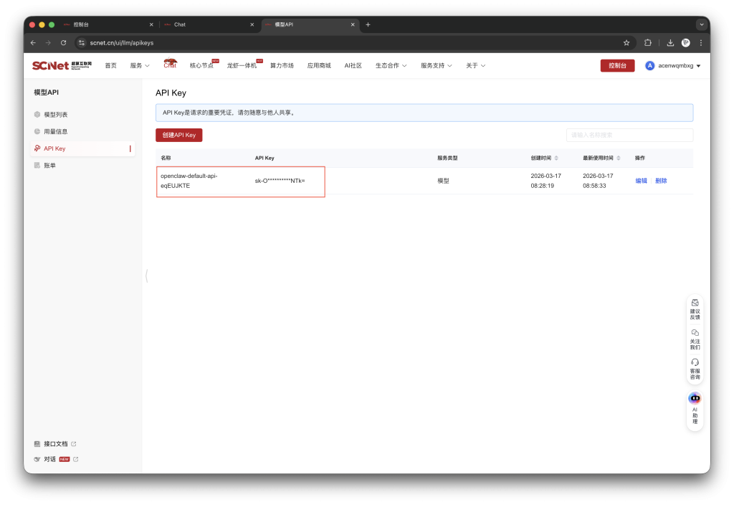Viewport: 734px width, 505px height.
Task: Click the 创建API Key button
Action: click(x=178, y=135)
